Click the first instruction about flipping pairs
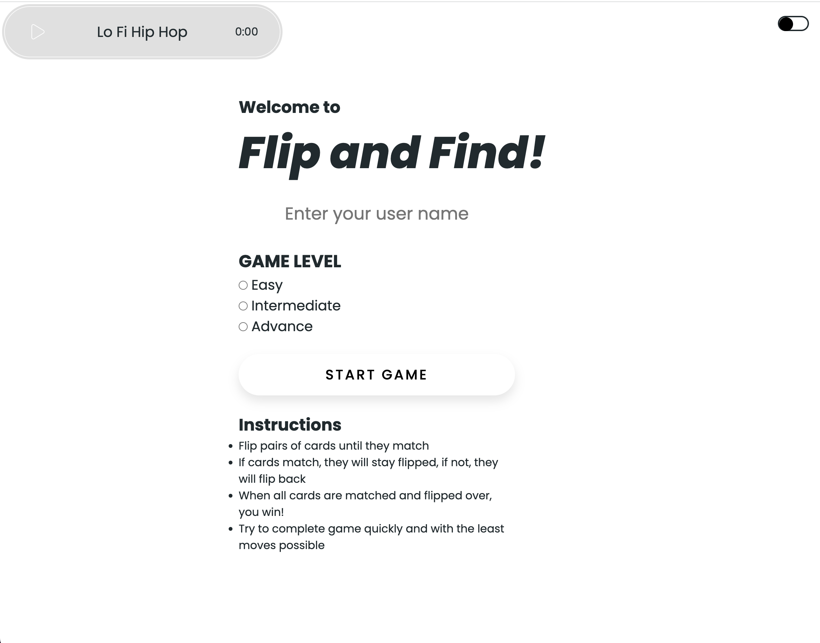Screen dimensions: 820x643 pyautogui.click(x=334, y=446)
